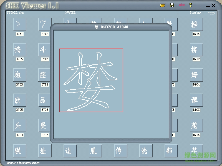Preview the character coded B7CC
Screen dimensions: 222x166
[x=196, y=100]
